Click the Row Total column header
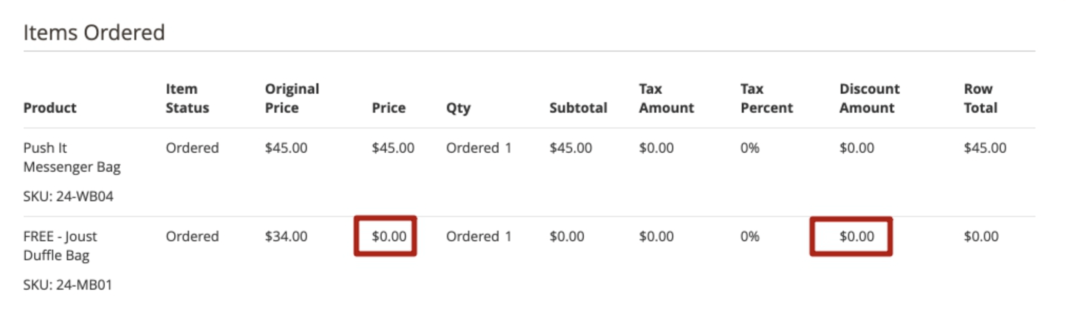Screen dimensions: 1066x326 tap(980, 98)
